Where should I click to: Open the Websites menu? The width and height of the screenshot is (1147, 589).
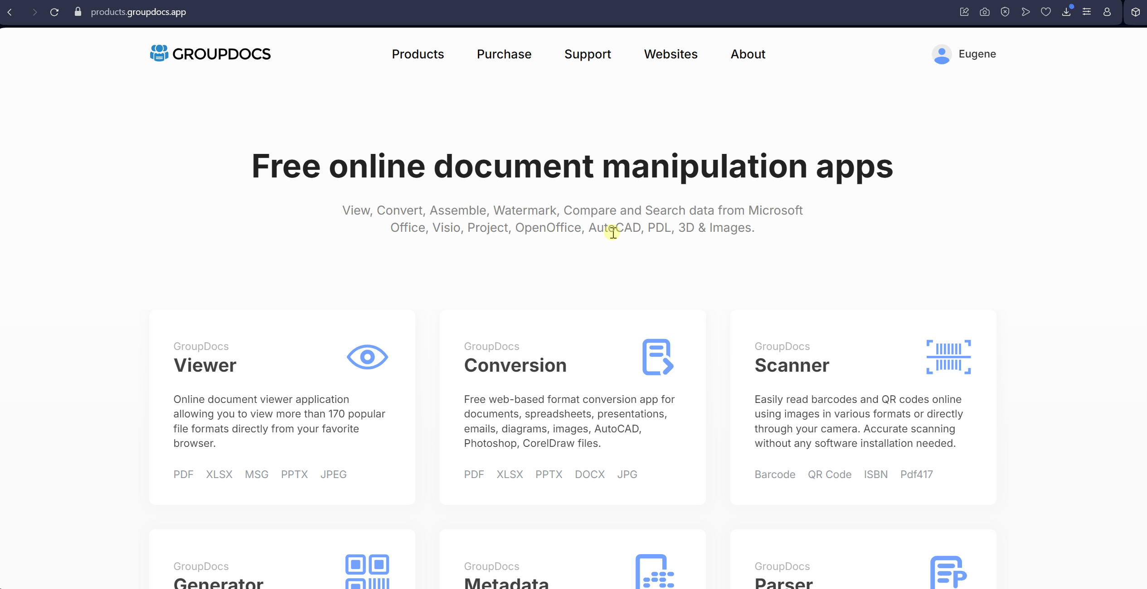(671, 54)
